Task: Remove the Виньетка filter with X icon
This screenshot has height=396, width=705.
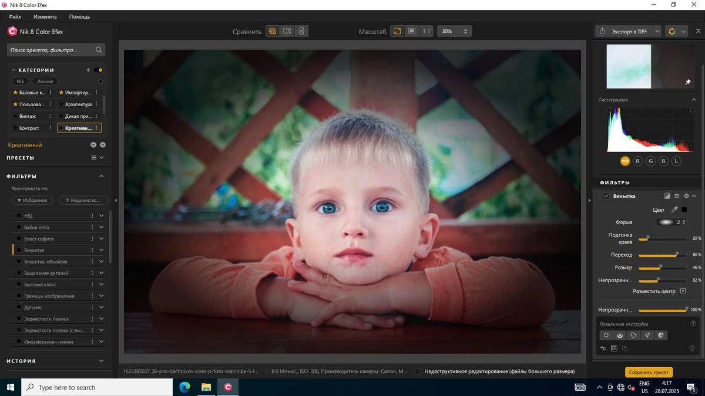Action: click(686, 196)
